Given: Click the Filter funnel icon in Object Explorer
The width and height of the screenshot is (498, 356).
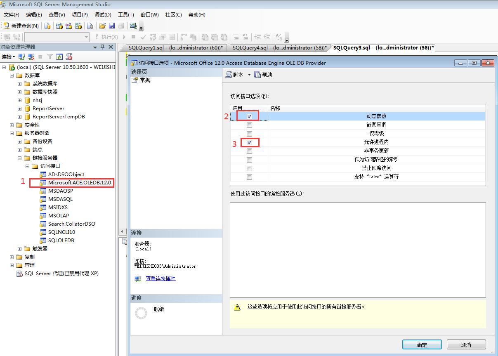Looking at the screenshot, I should click(50, 57).
